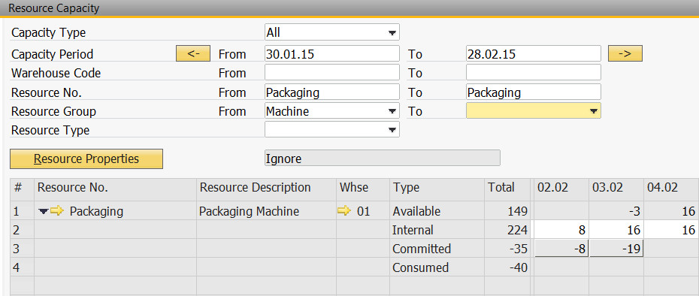Click Available value 16 for 04.02
The width and height of the screenshot is (699, 296).
point(671,211)
